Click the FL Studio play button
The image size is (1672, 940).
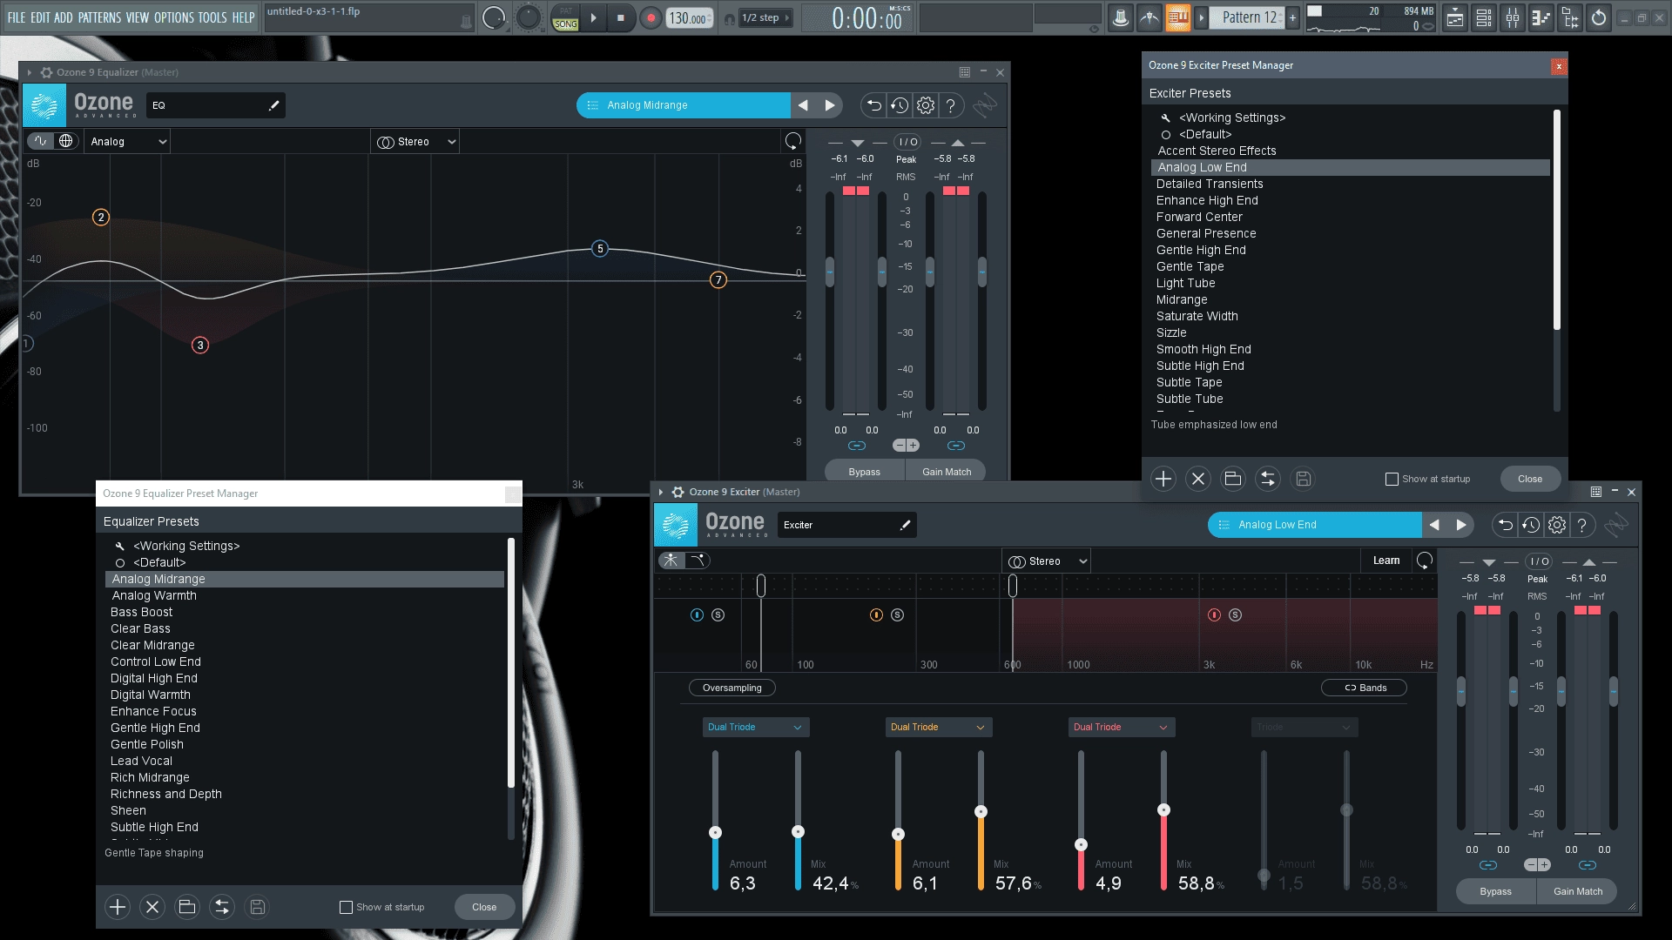click(593, 17)
